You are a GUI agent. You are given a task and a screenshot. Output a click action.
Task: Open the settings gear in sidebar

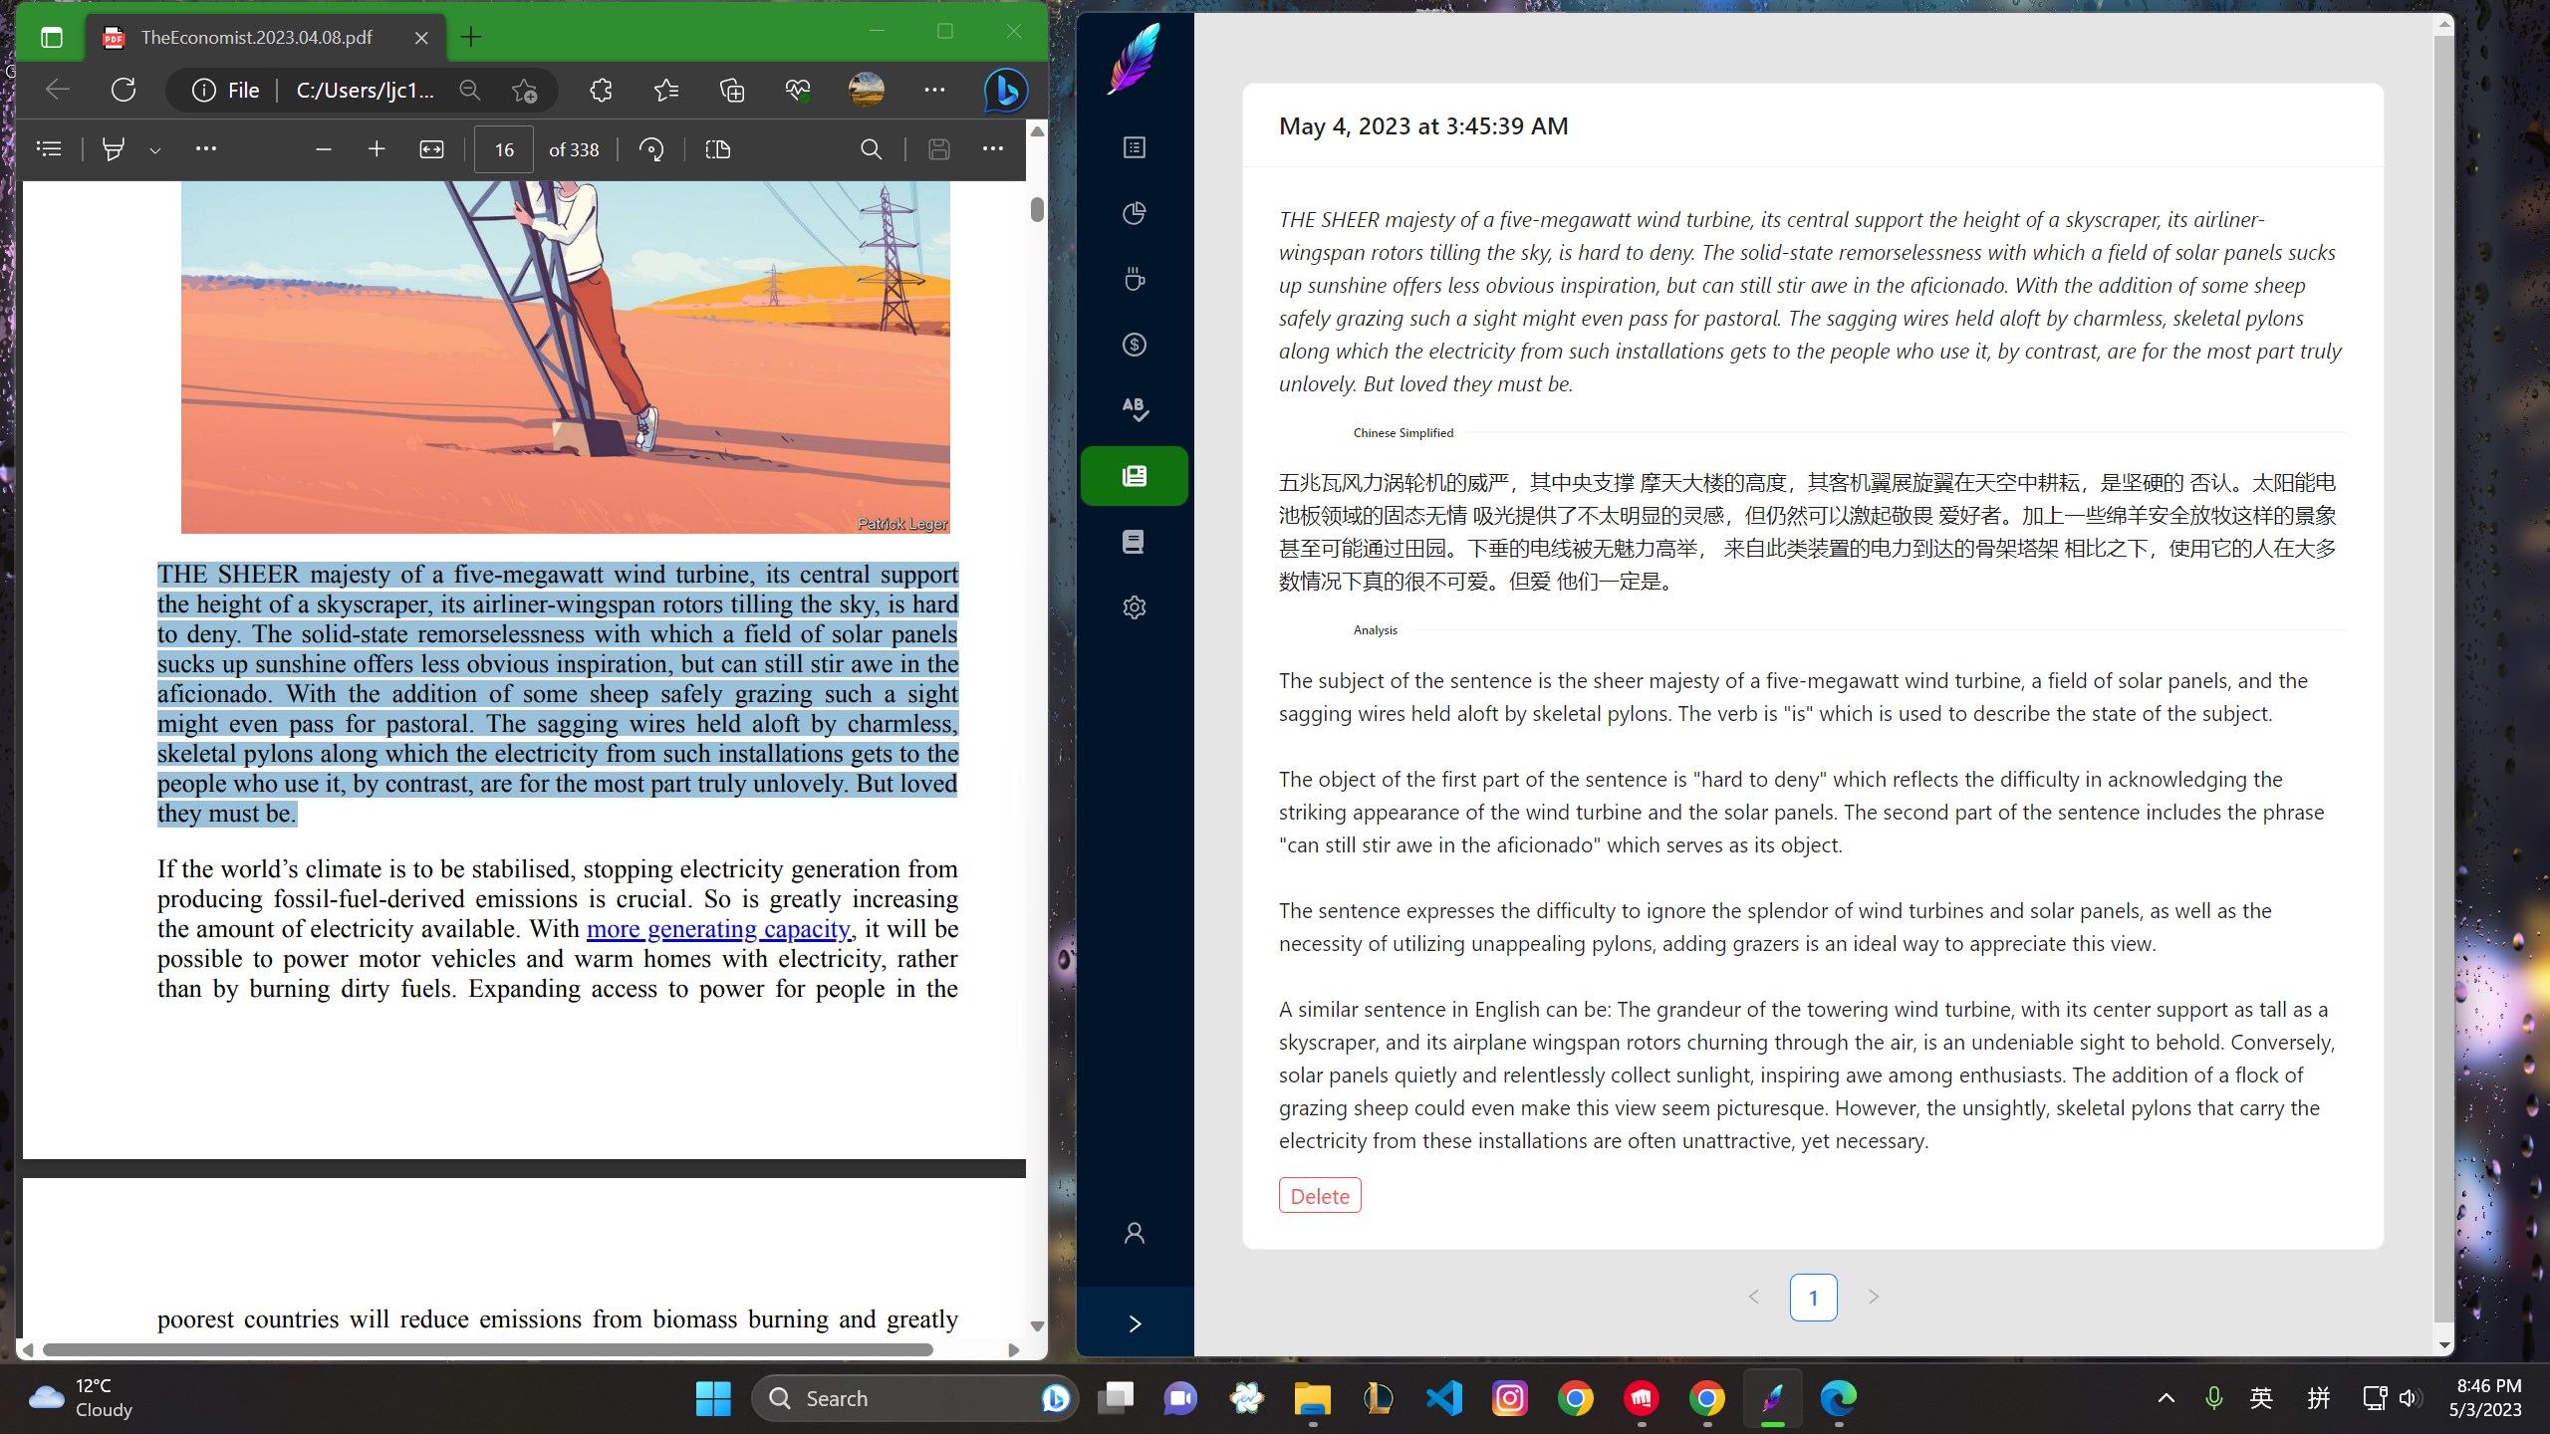click(x=1134, y=607)
